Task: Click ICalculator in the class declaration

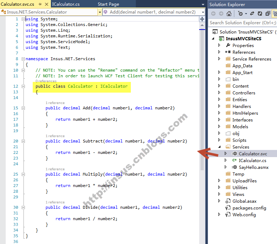Action: [x=114, y=86]
